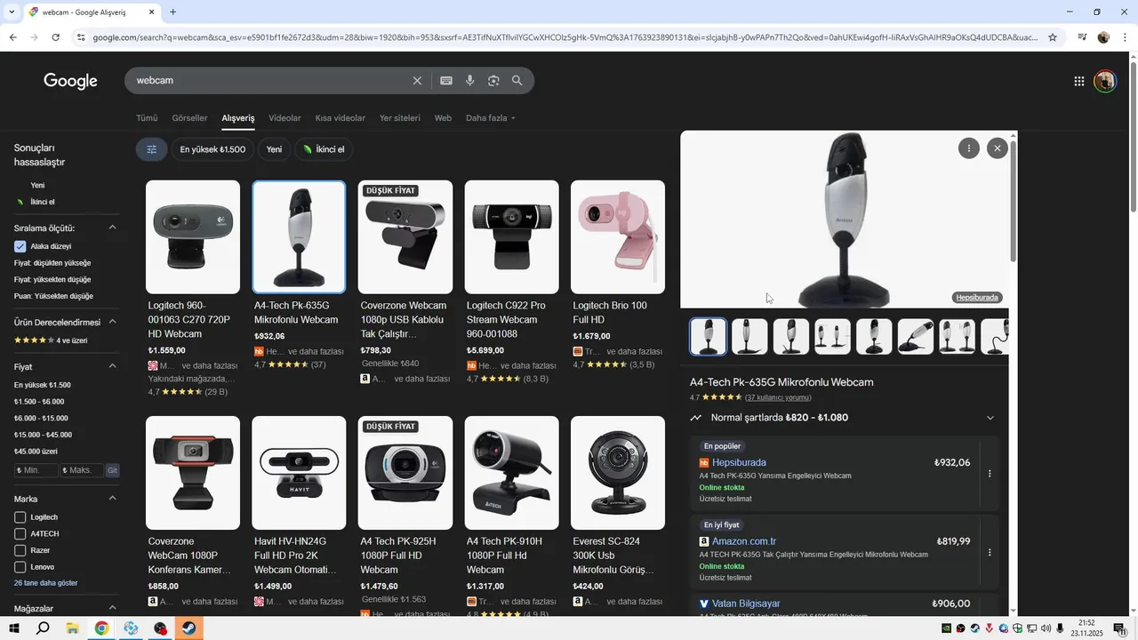The width and height of the screenshot is (1138, 640).
Task: Open Steam from the taskbar
Action: (x=189, y=628)
